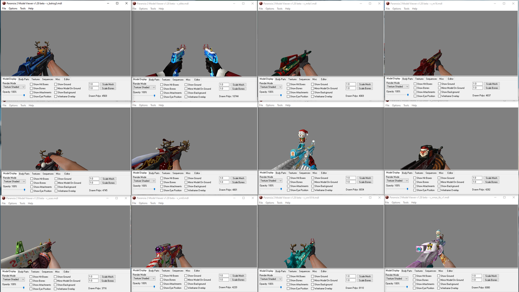519x292 pixels.
Task: Click the app icon in the v_usas.mdl title bar
Action: click(x=4, y=198)
